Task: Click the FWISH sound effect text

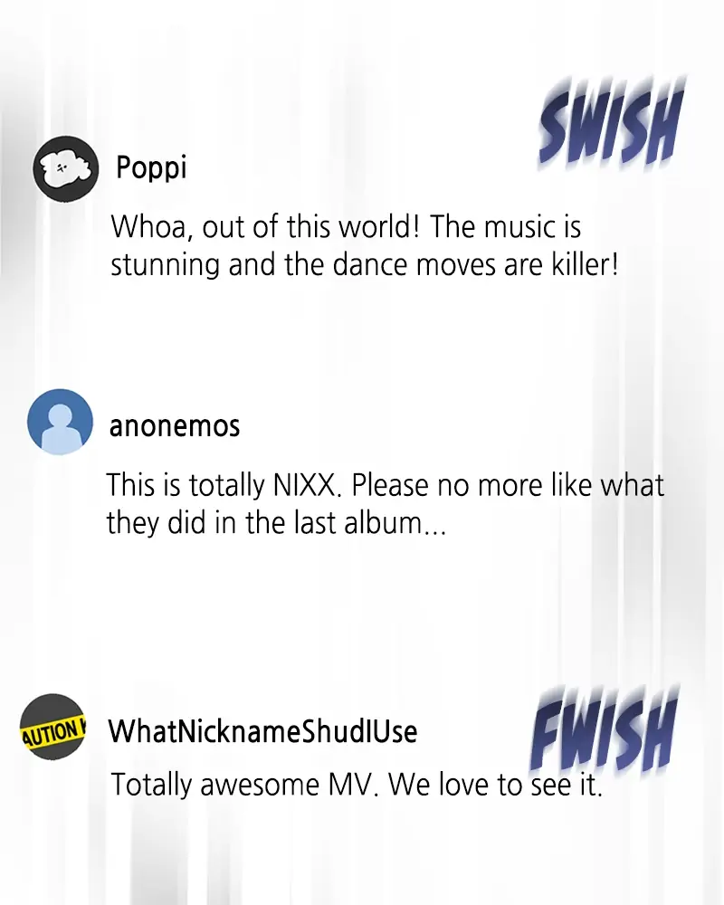Action: tap(602, 730)
